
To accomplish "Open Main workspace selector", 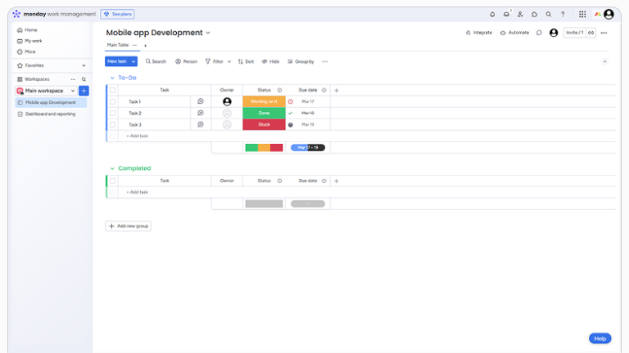I will pos(46,91).
